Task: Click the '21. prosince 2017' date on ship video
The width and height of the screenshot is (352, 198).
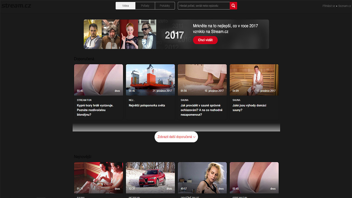Action: [x=162, y=91]
